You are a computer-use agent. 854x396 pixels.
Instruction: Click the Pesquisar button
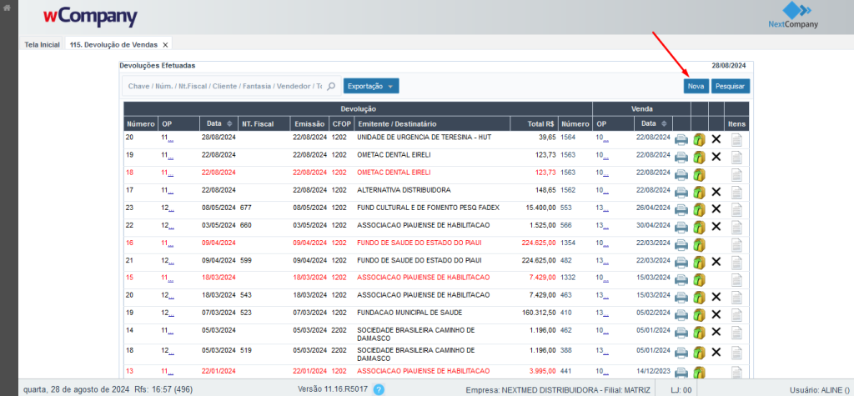731,86
